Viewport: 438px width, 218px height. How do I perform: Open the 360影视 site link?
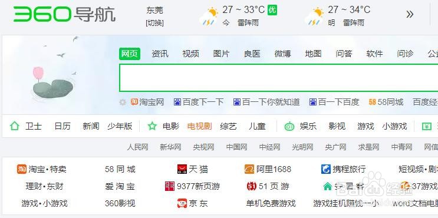tap(120, 203)
